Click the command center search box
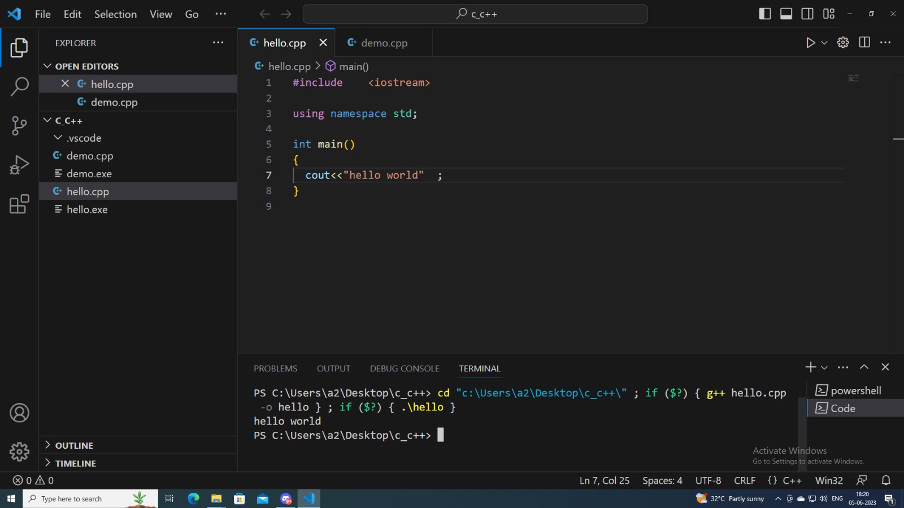This screenshot has height=508, width=904. click(x=475, y=14)
